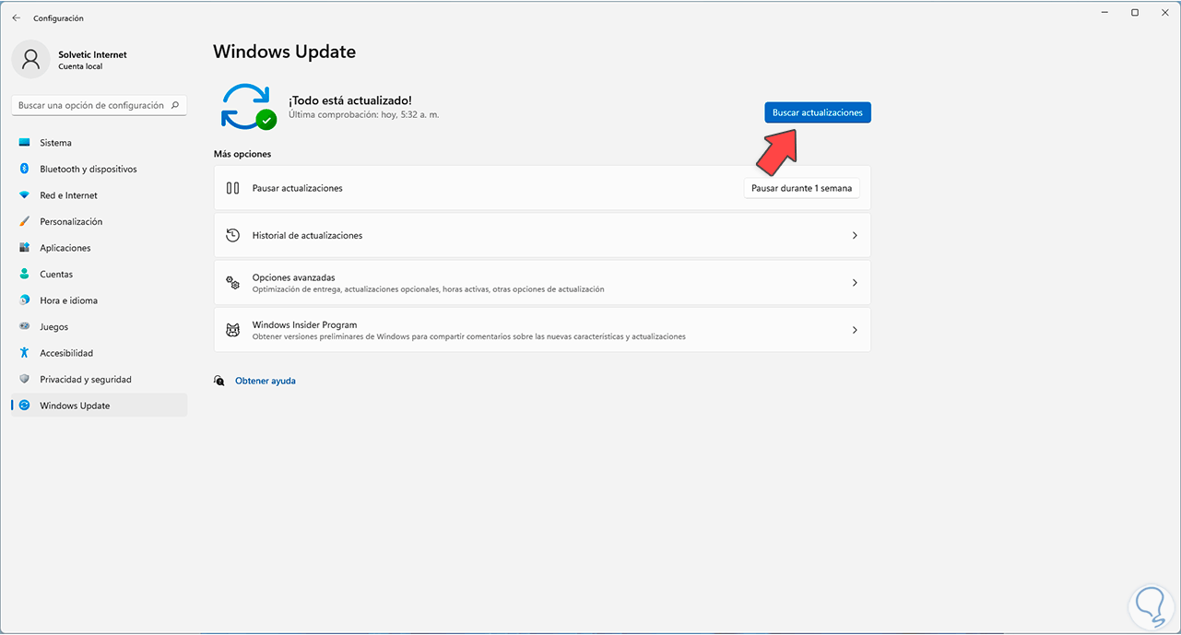Click the Cuenta local label
This screenshot has height=635, width=1181.
80,67
